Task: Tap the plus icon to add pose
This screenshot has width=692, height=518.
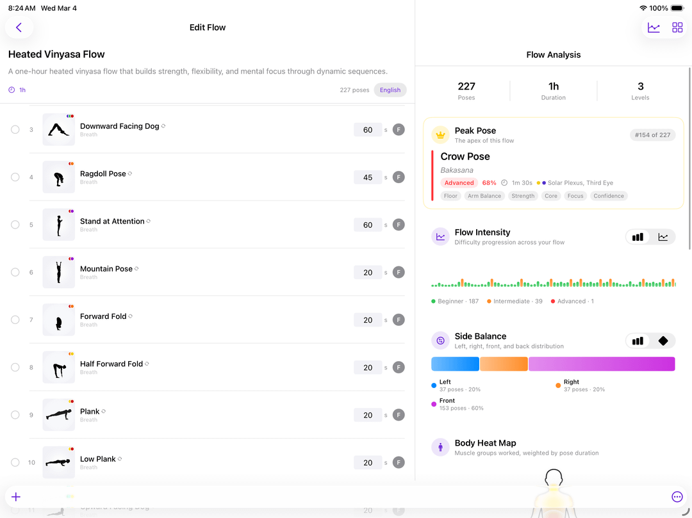Action: coord(16,497)
